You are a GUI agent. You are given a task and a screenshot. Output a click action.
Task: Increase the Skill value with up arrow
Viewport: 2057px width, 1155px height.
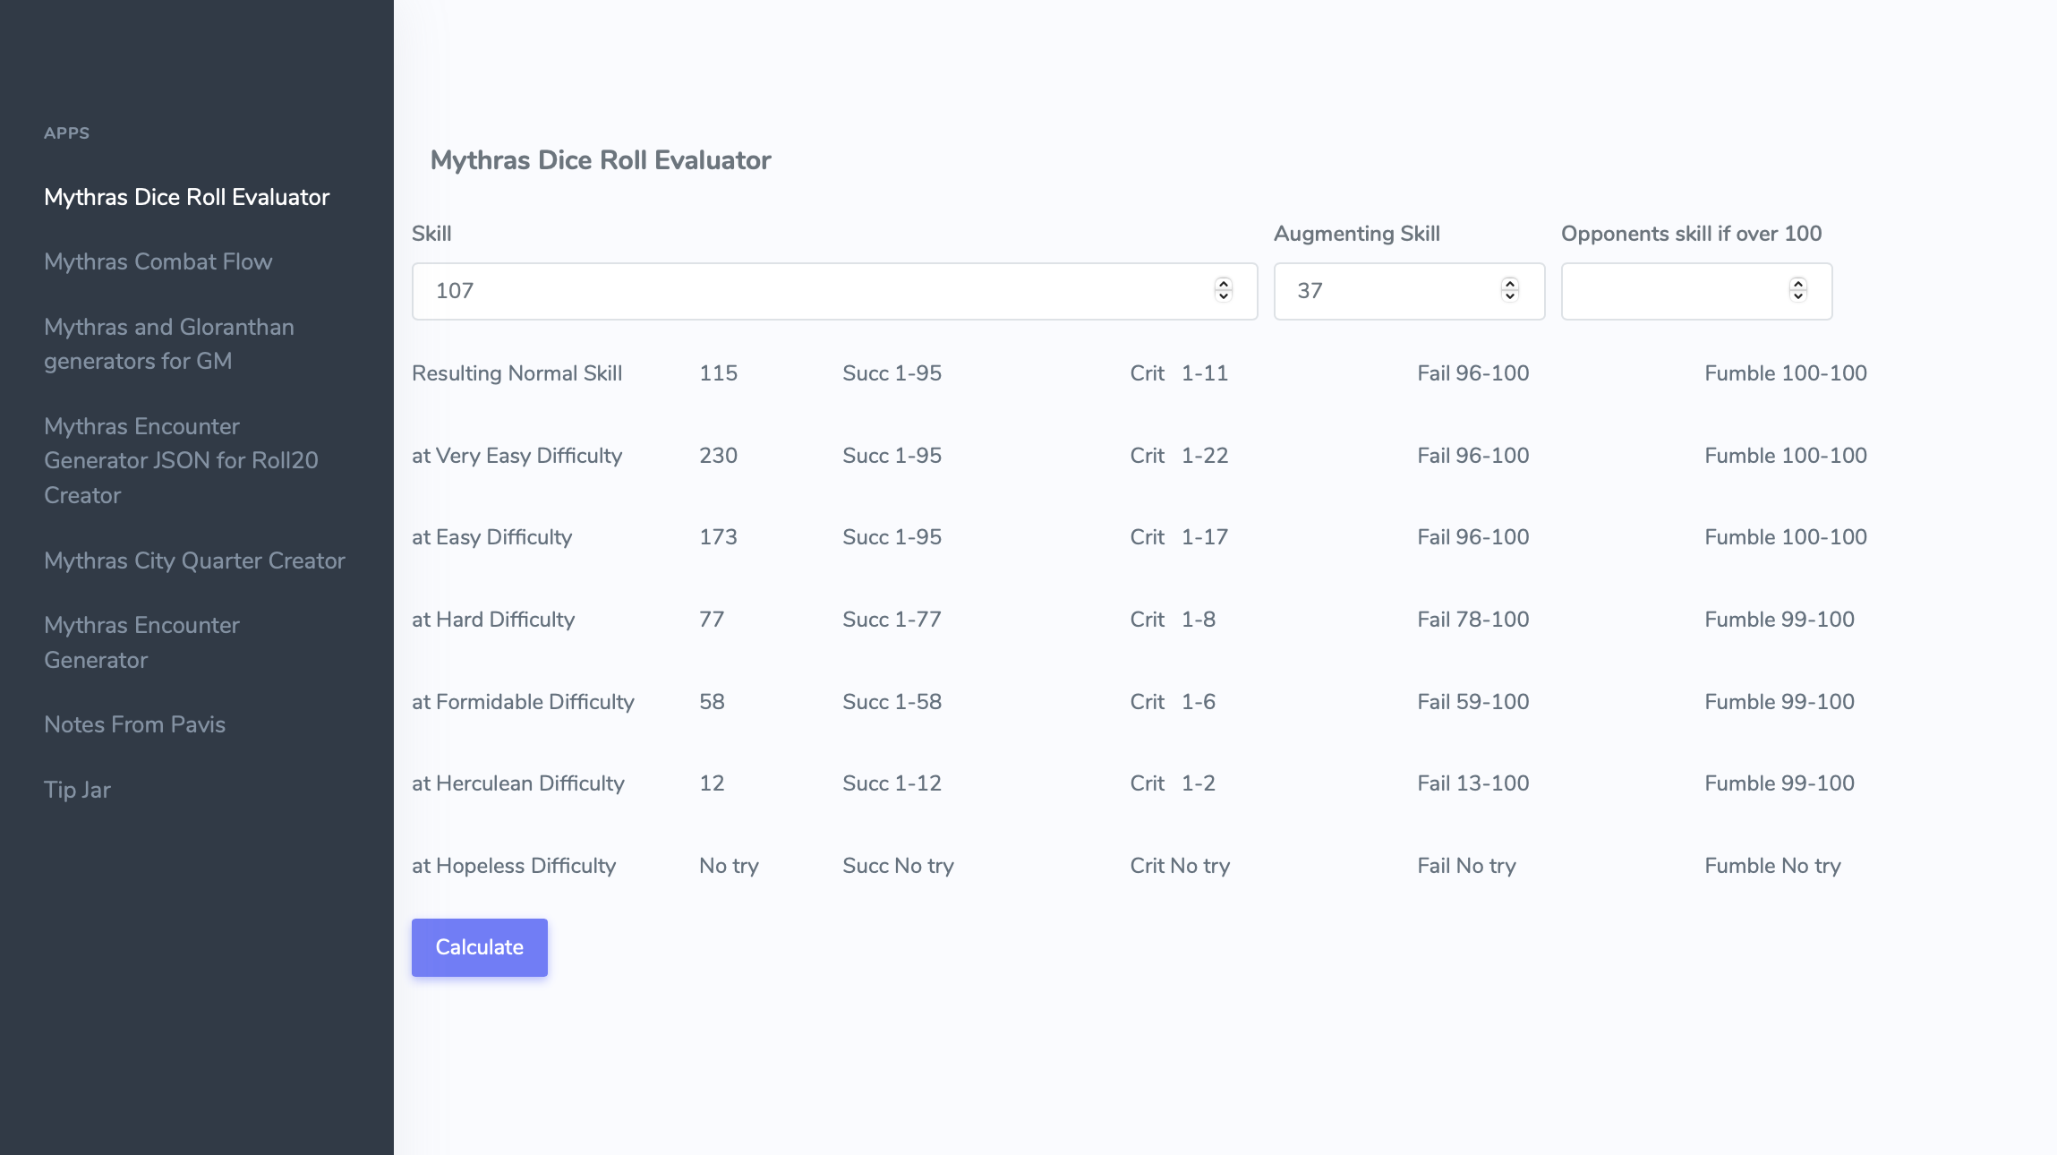point(1224,284)
